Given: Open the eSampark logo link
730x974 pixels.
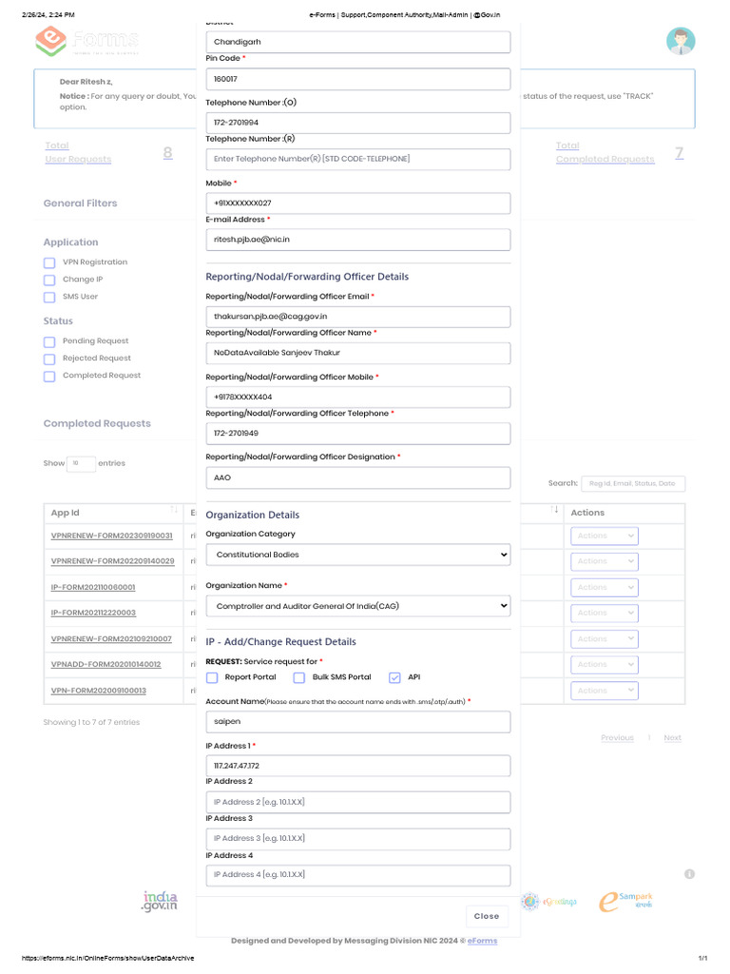Looking at the screenshot, I should click(x=625, y=901).
